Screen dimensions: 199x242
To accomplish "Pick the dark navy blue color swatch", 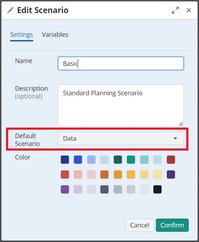I will tap(65, 159).
